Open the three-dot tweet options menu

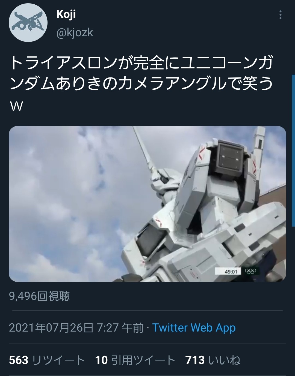[280, 15]
